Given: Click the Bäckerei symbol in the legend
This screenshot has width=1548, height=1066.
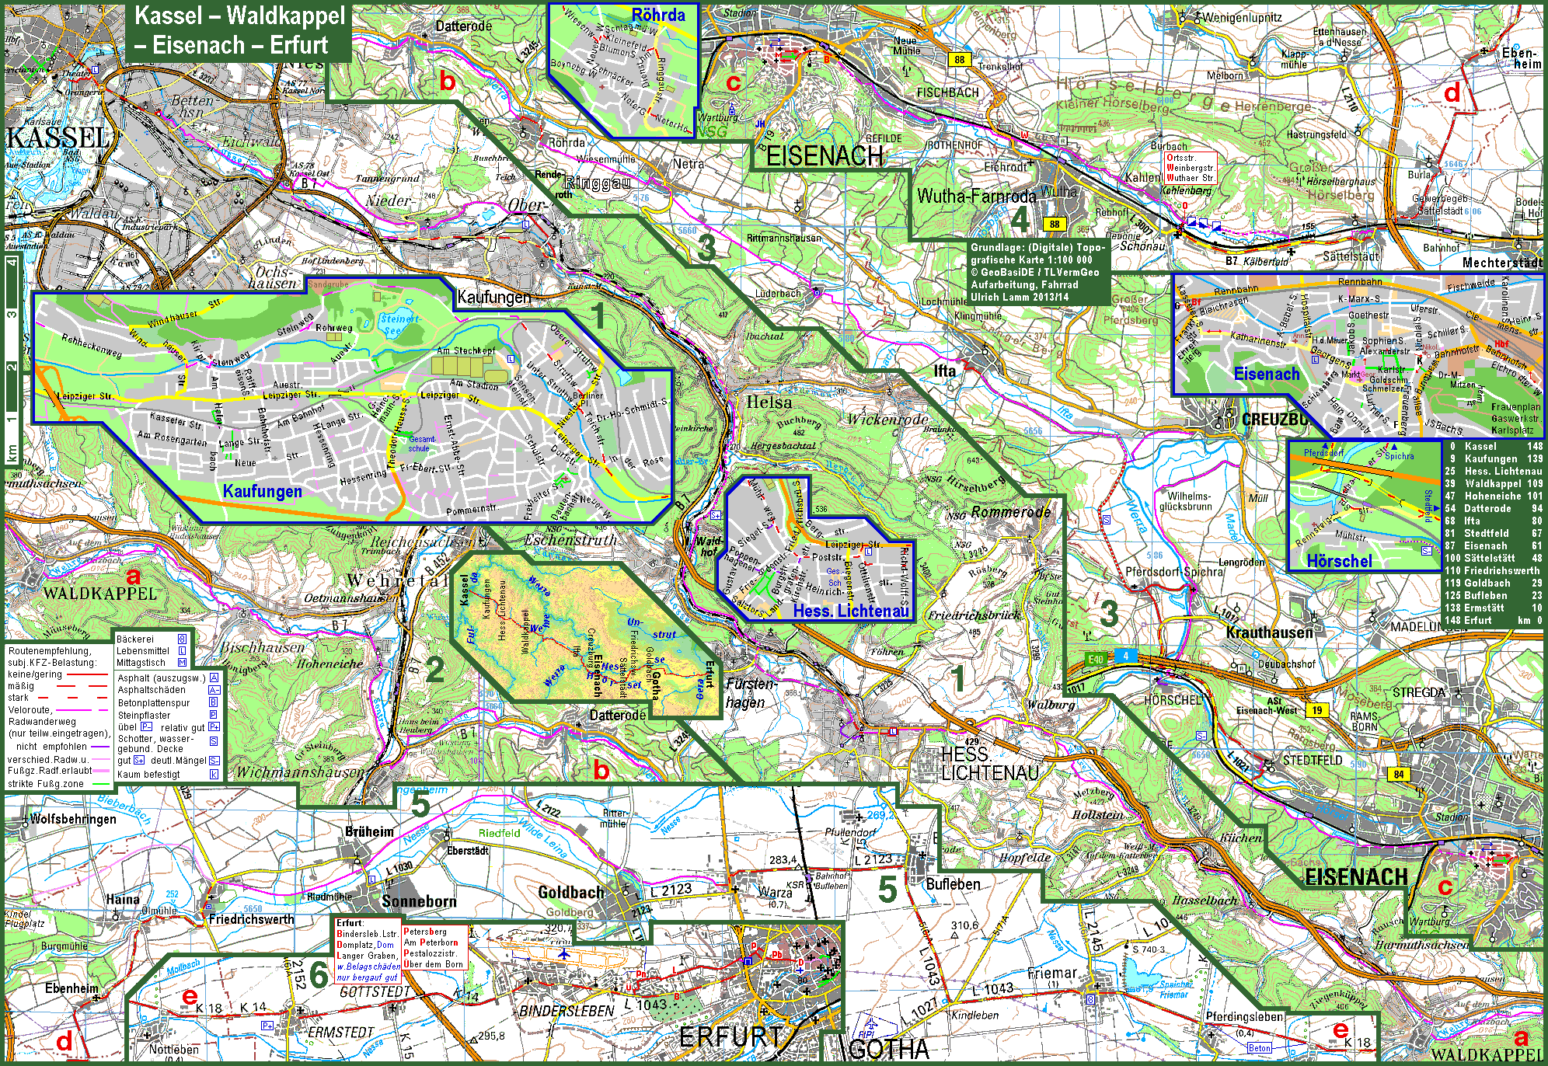Looking at the screenshot, I should tap(182, 639).
